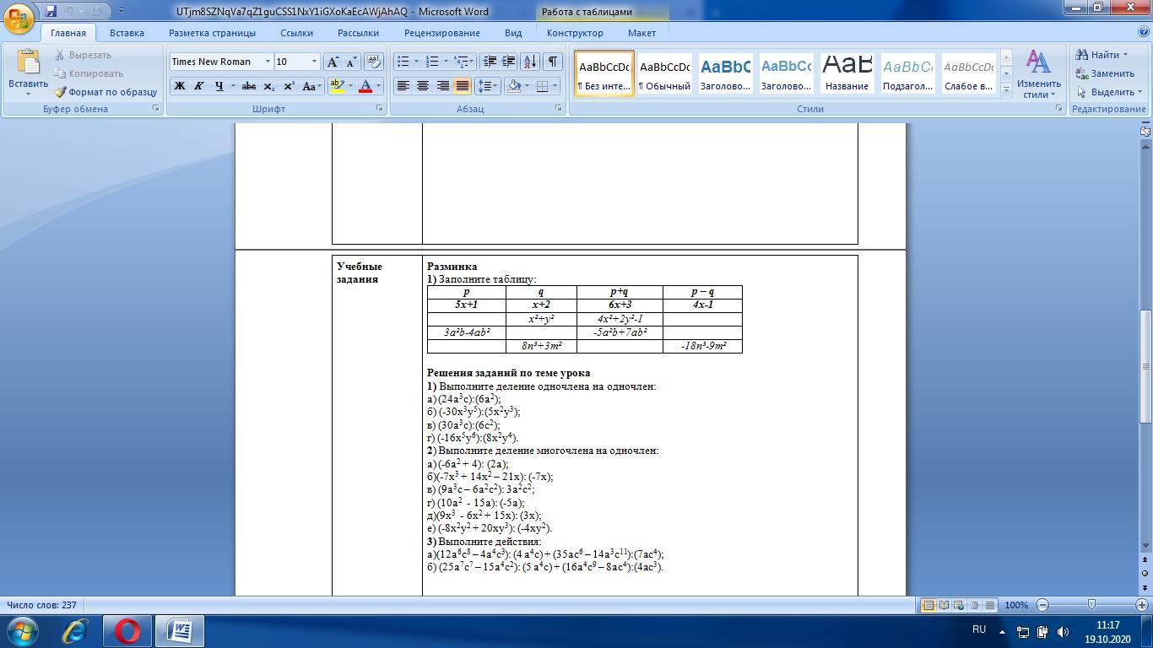
Task: Open the font name dropdown list
Action: pos(268,62)
